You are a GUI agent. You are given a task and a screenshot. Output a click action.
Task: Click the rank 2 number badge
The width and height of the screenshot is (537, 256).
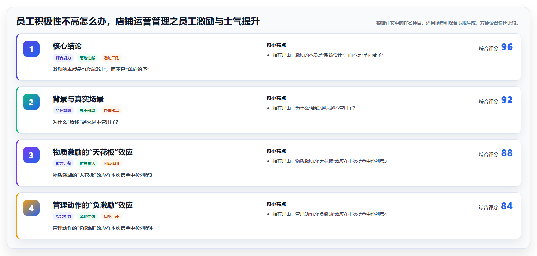click(x=31, y=102)
